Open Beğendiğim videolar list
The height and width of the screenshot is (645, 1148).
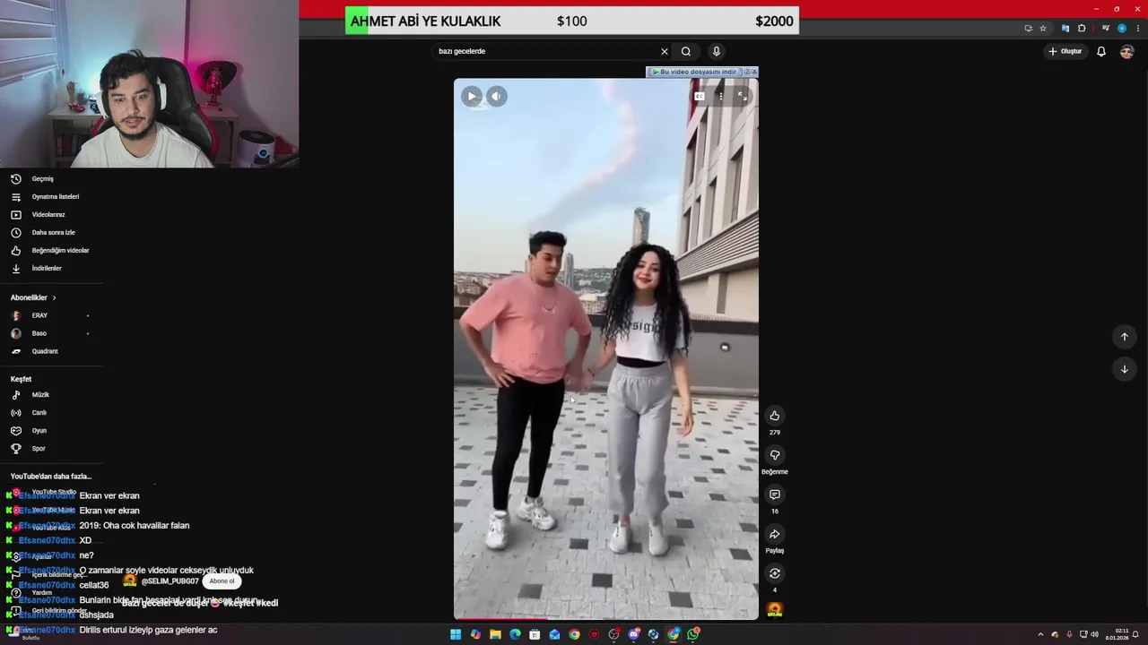pyautogui.click(x=51, y=250)
